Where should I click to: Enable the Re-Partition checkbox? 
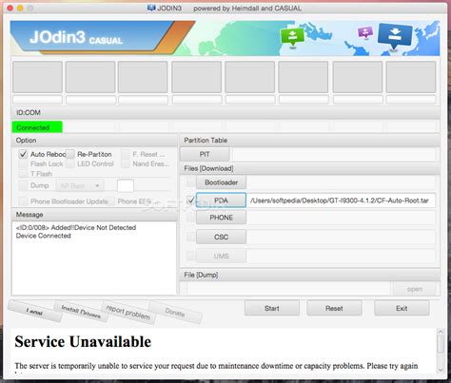click(x=70, y=154)
